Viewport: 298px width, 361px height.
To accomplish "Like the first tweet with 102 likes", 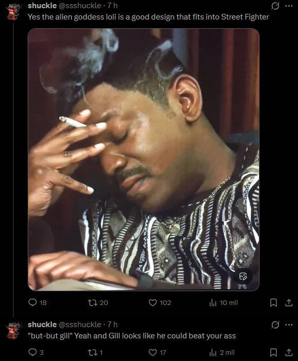I will pos(153,302).
